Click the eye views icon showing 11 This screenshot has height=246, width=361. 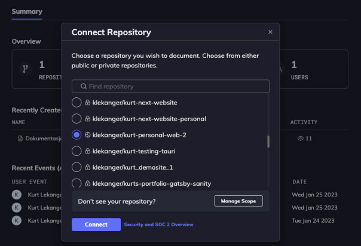point(300,139)
